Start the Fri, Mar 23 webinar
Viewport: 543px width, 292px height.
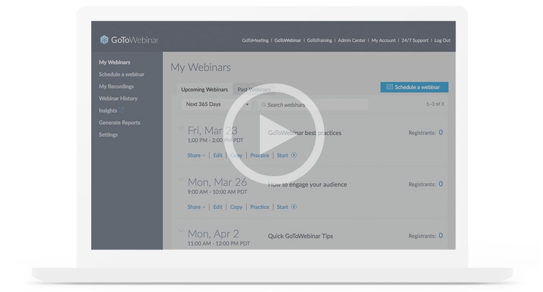click(282, 156)
